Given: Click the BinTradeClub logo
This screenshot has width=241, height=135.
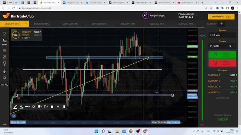Looking at the screenshot, I should pyautogui.click(x=18, y=16).
